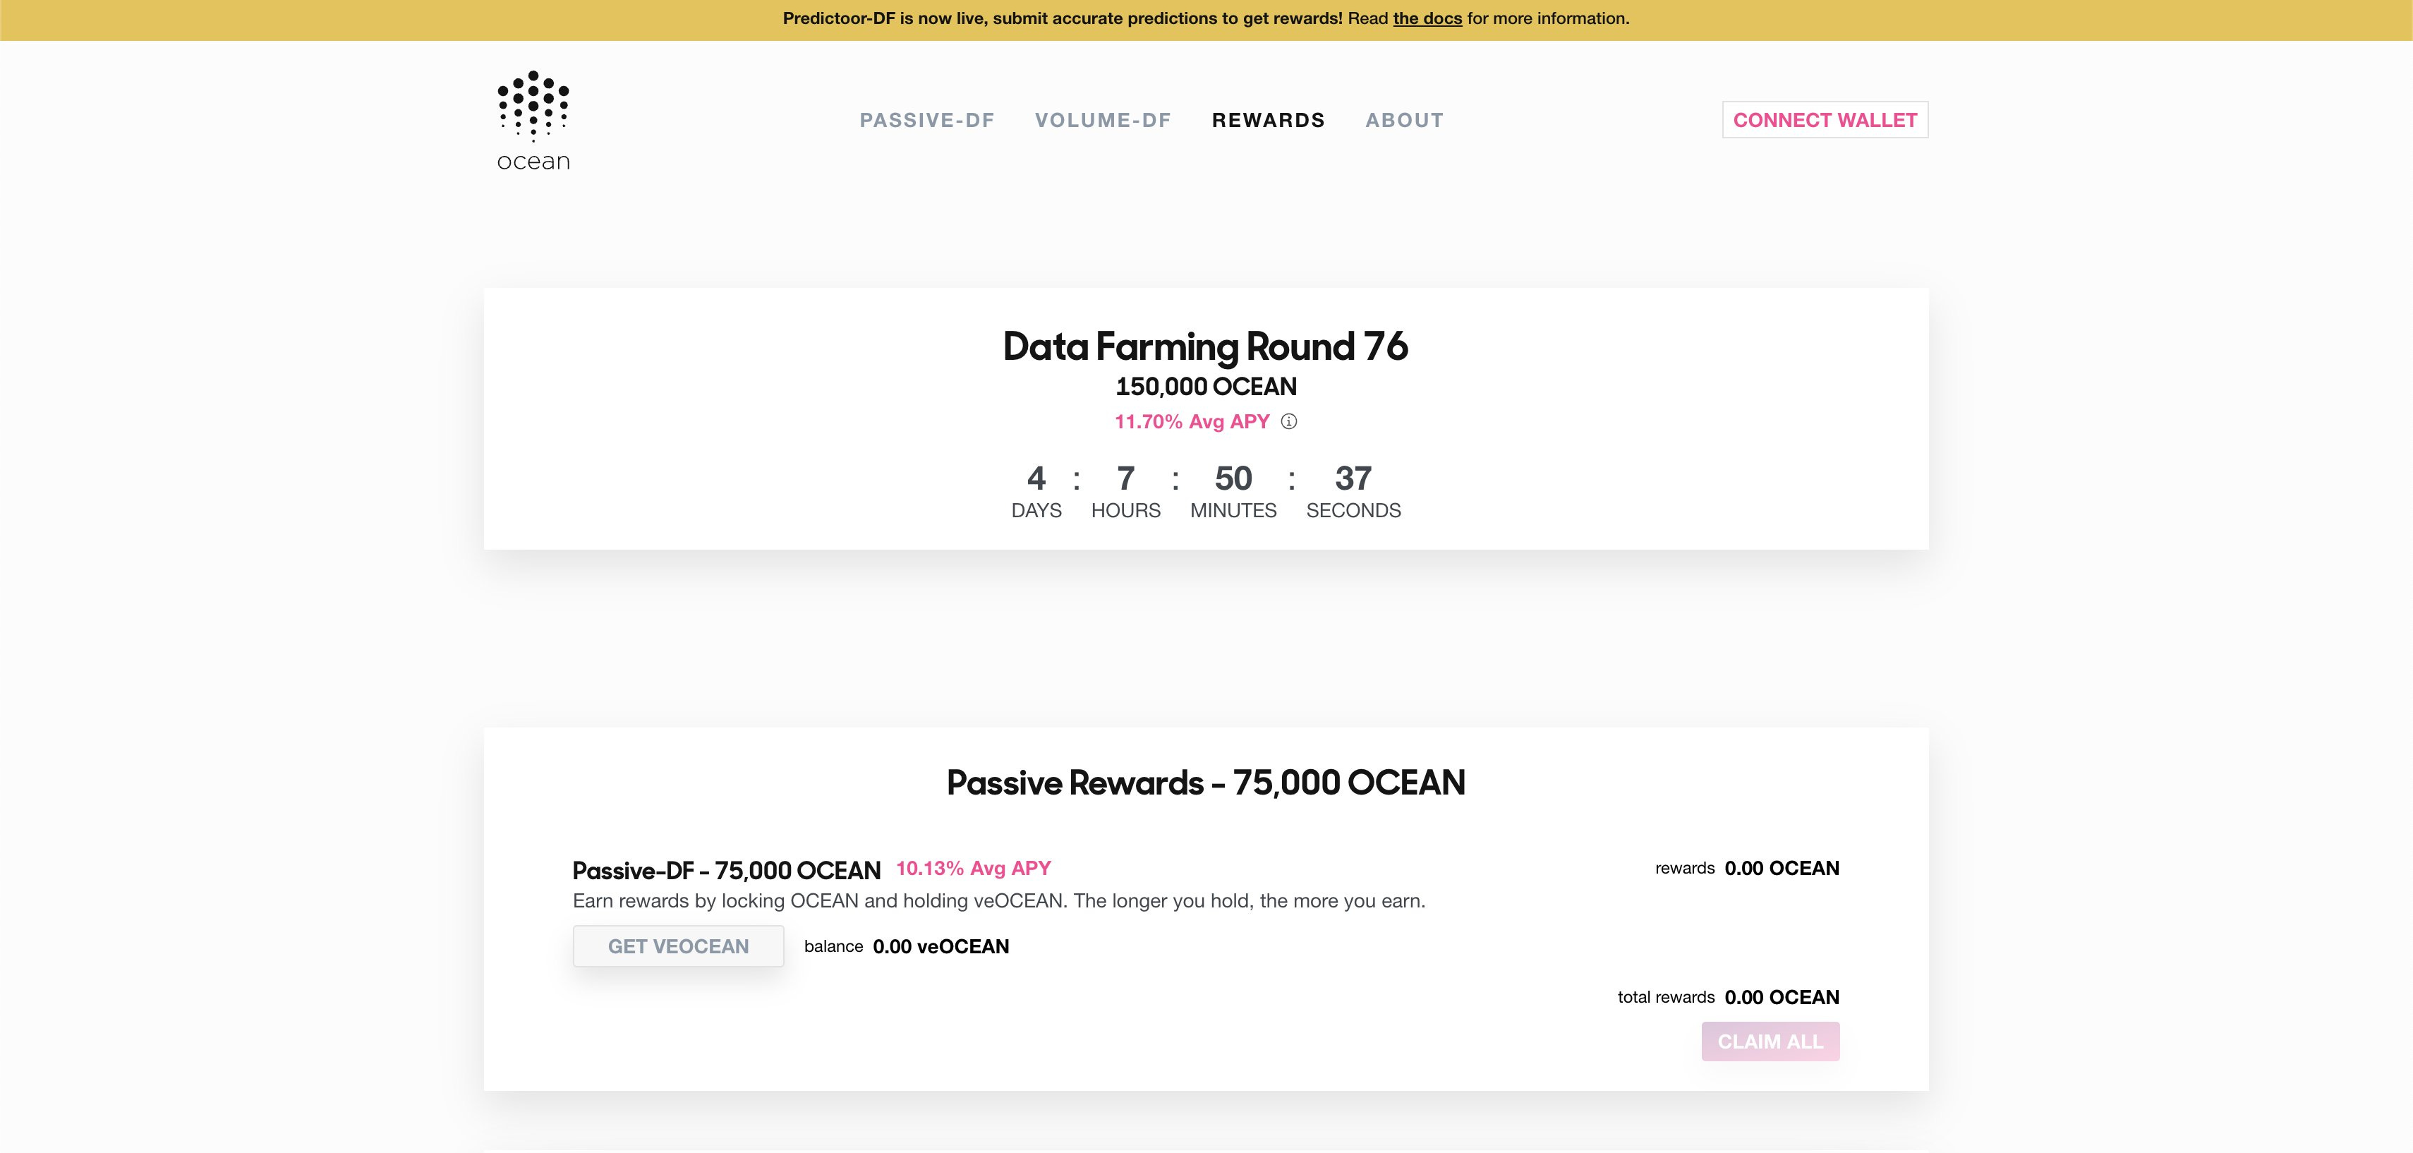Click the 10.13% Avg APY label
Screen dimensions: 2413x1153
click(973, 868)
